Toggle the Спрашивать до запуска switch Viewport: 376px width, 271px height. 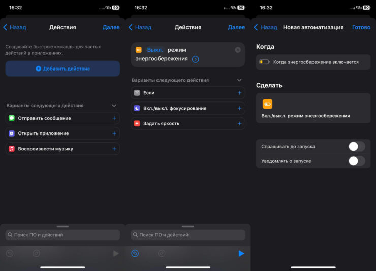tap(356, 146)
